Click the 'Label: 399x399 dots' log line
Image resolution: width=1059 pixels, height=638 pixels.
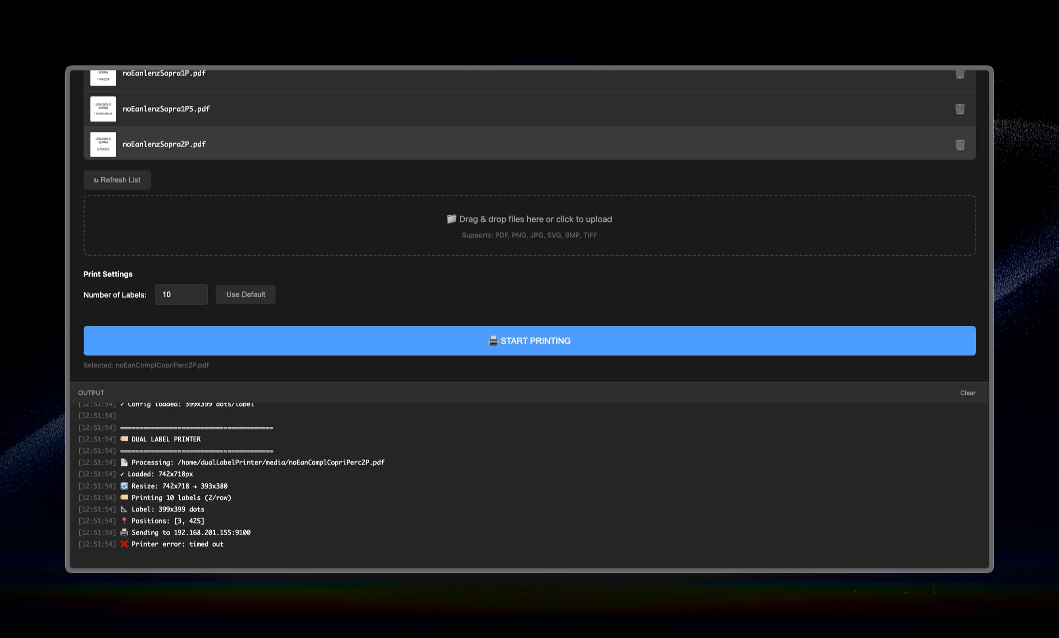tap(141, 509)
